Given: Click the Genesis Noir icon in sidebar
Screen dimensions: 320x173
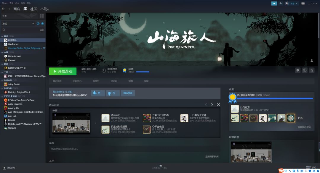Looking at the screenshot, I should point(6,56).
